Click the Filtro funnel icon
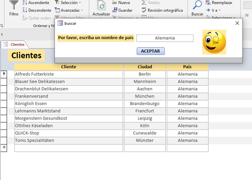The image size is (252, 180). click(x=13, y=6)
